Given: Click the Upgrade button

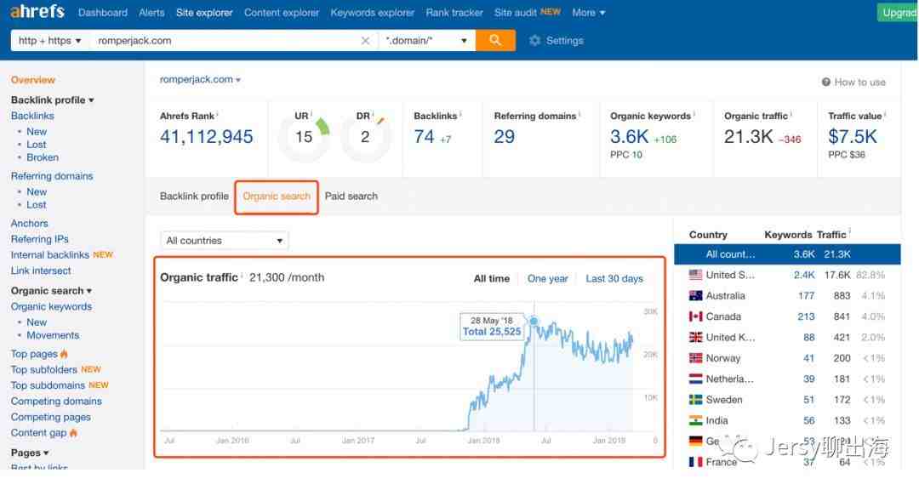Looking at the screenshot, I should click(897, 12).
